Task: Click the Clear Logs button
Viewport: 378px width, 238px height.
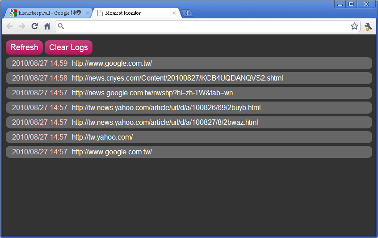Action: 68,47
